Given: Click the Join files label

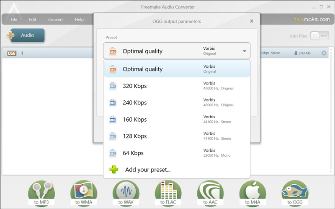Looking at the screenshot, I should (298, 36).
